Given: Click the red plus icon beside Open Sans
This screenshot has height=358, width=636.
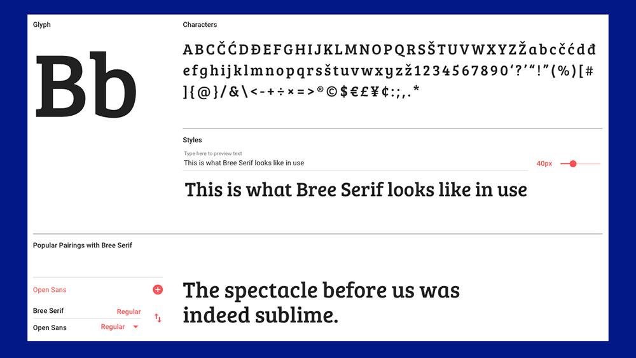Looking at the screenshot, I should point(158,289).
